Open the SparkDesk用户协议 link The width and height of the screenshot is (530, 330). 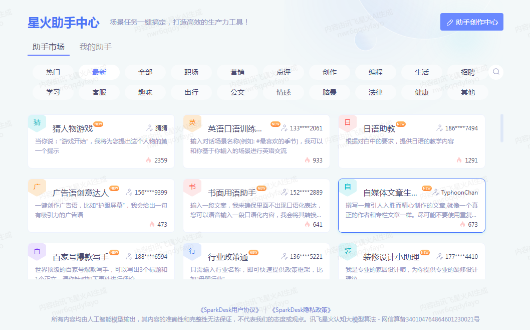point(229,310)
